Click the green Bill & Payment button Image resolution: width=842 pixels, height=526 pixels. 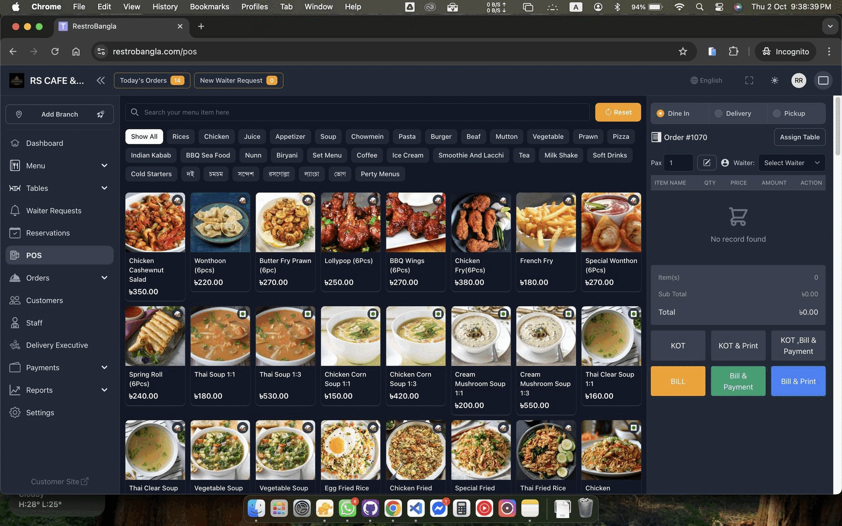pyautogui.click(x=738, y=381)
